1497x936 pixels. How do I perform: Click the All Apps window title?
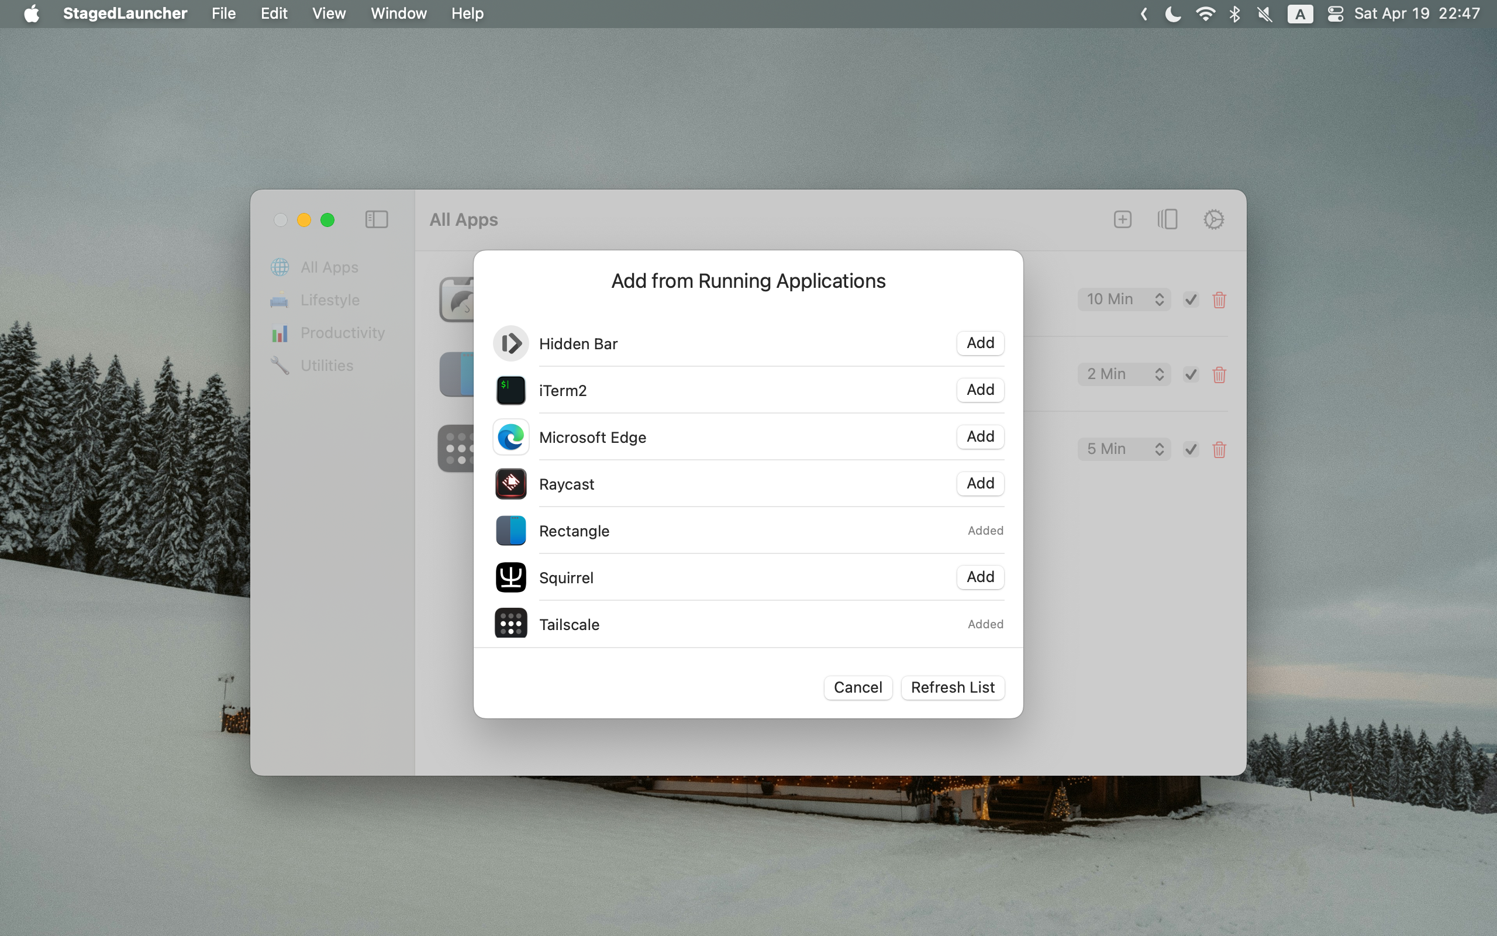(x=463, y=220)
